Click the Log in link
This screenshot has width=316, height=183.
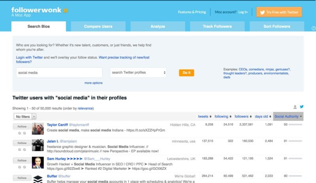(243, 12)
